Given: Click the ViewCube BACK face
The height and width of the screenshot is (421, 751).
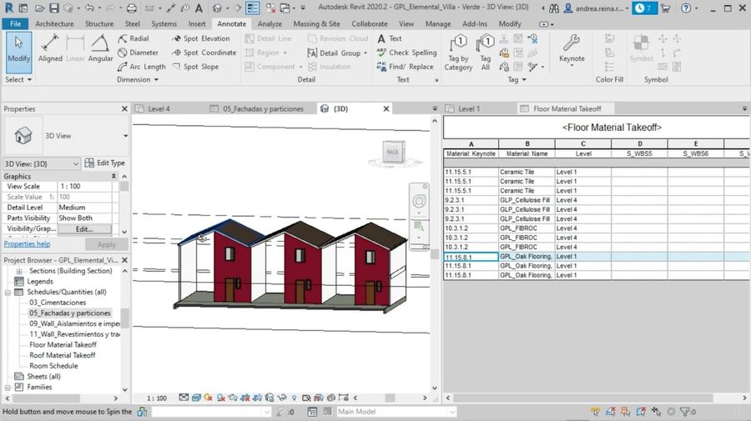Looking at the screenshot, I should coord(392,152).
